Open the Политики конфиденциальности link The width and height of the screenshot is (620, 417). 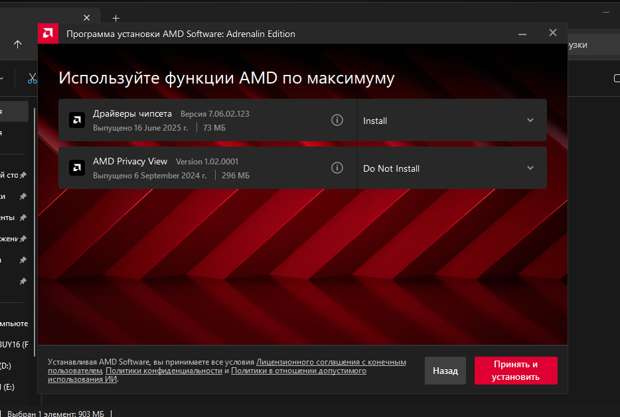click(164, 371)
